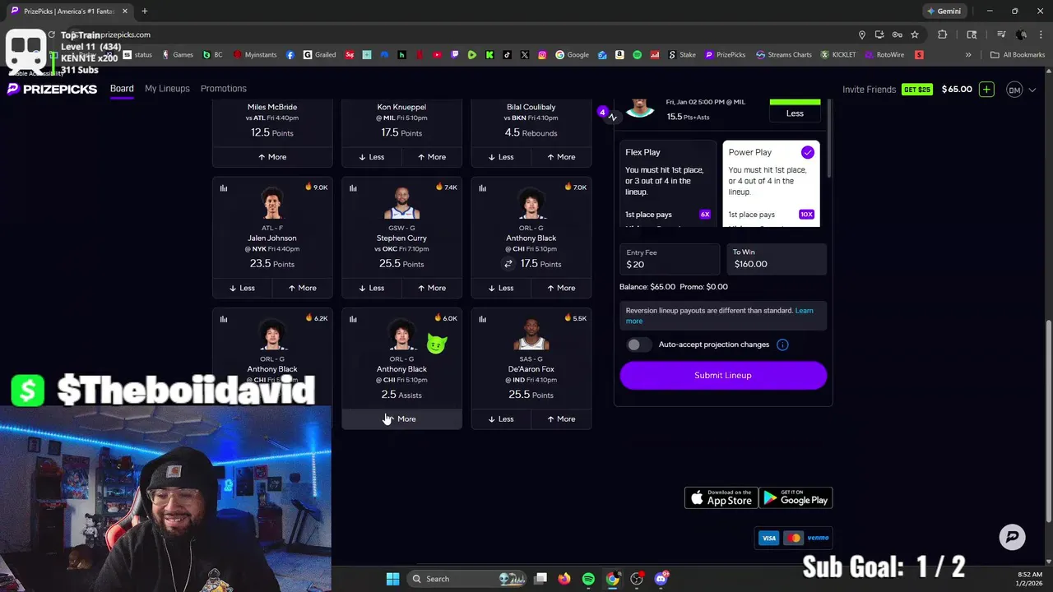Click the green Get $25 badge
Image resolution: width=1053 pixels, height=592 pixels.
tap(917, 90)
